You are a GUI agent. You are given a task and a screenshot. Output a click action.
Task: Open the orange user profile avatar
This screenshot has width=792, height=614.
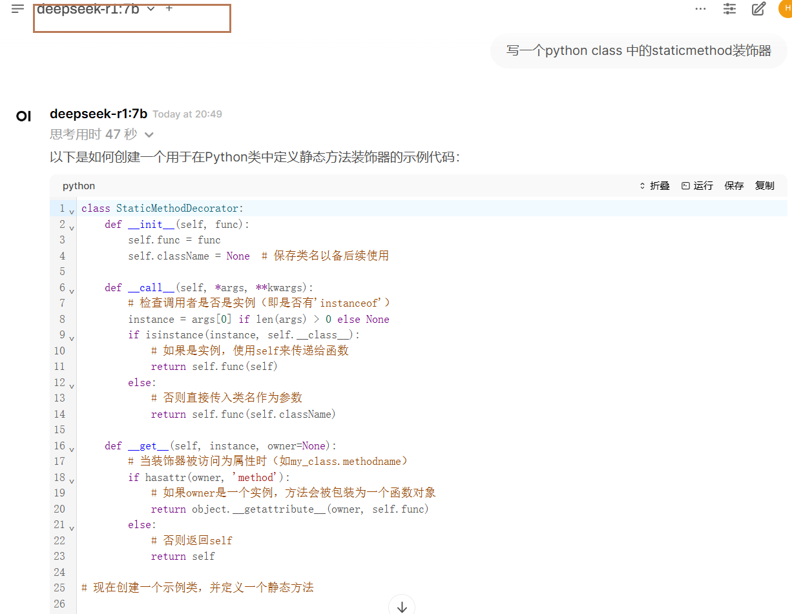786,8
